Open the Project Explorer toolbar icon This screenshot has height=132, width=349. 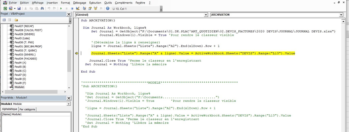click(x=84, y=9)
